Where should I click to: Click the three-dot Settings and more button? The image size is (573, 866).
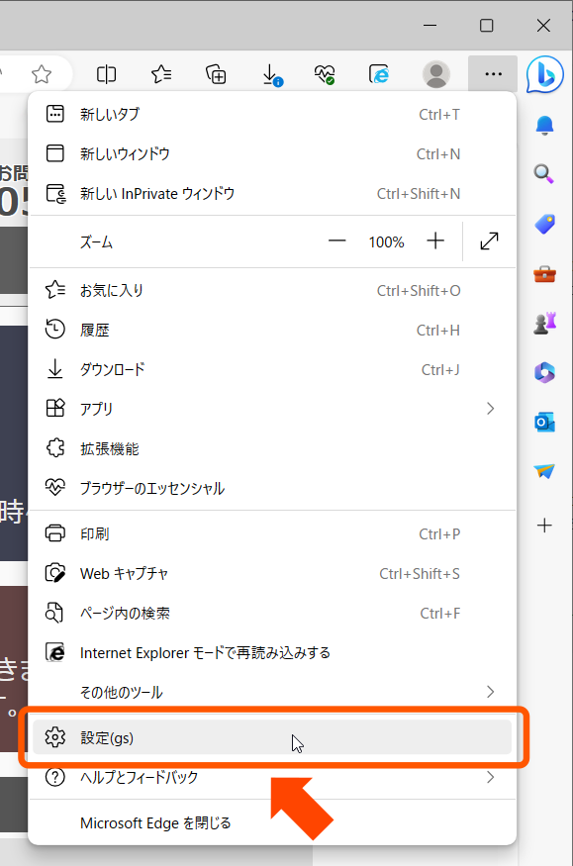click(x=493, y=74)
